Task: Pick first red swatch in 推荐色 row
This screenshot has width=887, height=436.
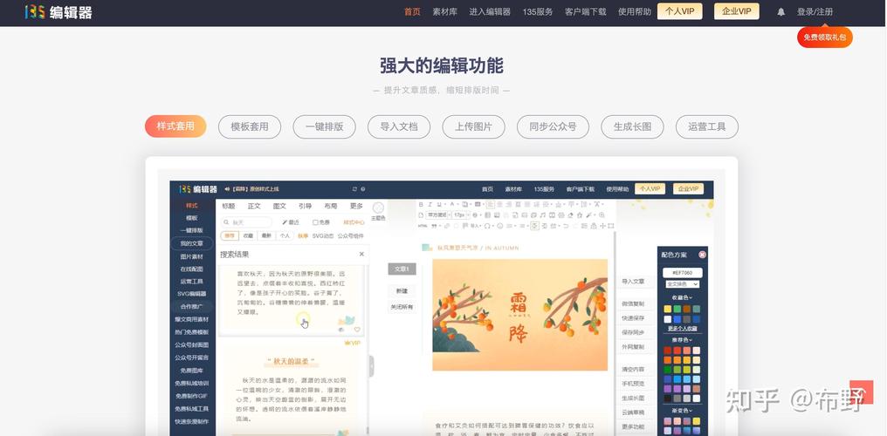Action: point(668,351)
